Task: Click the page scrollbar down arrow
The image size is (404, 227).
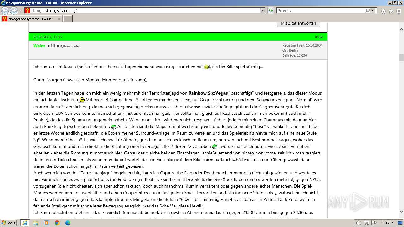Action: tap(401, 212)
